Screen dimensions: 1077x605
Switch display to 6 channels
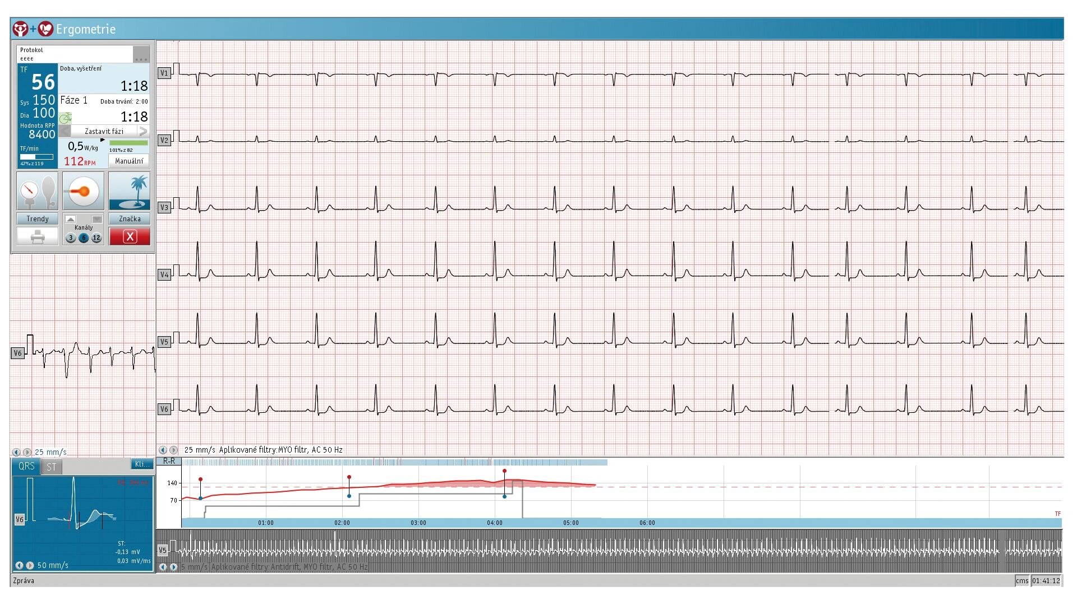coord(84,237)
